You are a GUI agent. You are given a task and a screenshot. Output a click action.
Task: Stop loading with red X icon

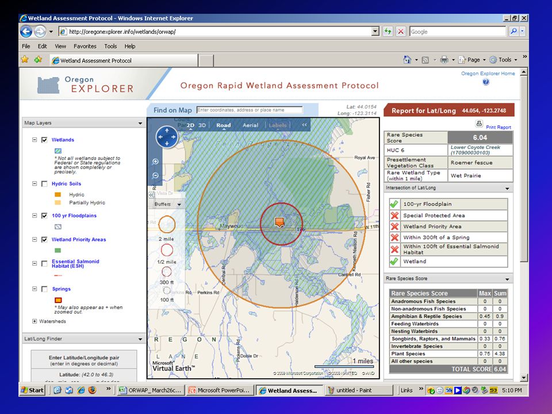click(401, 32)
